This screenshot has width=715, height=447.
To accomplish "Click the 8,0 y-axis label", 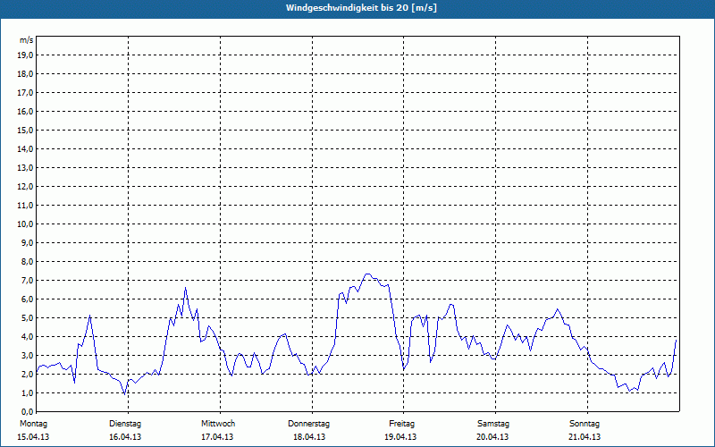I will 27,261.
